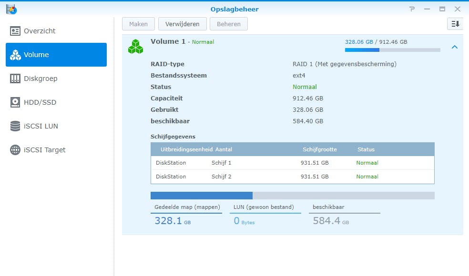Image resolution: width=469 pixels, height=276 pixels.
Task: Click the HDD/SSD disk icon
Action: (x=15, y=102)
